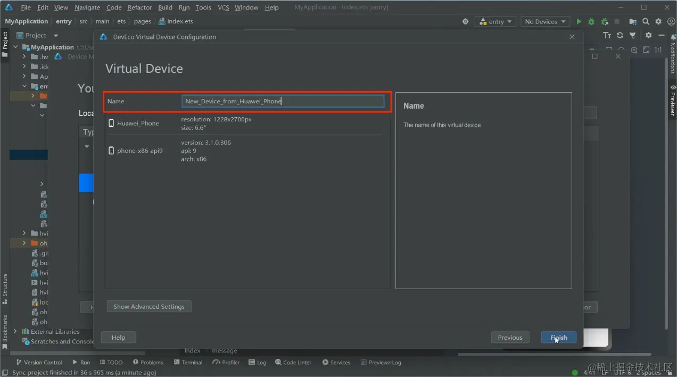Click the plug icon in previewer toolbar
677x377 pixels.
633,35
